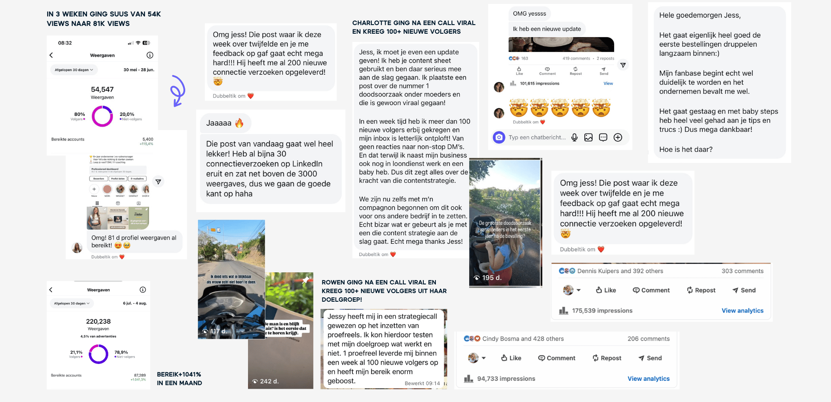Screen dimensions: 831x402
Task: Click sticker speech-bubble icon in chat bar
Action: pos(603,137)
